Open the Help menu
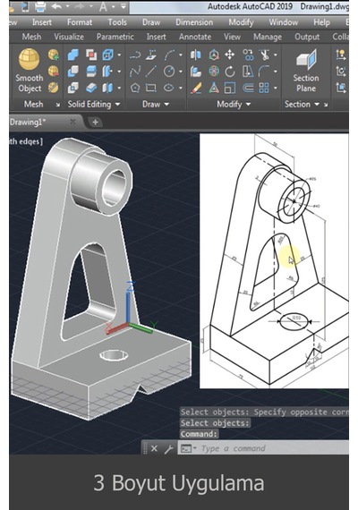Screen dimensions: 358x510 (321, 22)
